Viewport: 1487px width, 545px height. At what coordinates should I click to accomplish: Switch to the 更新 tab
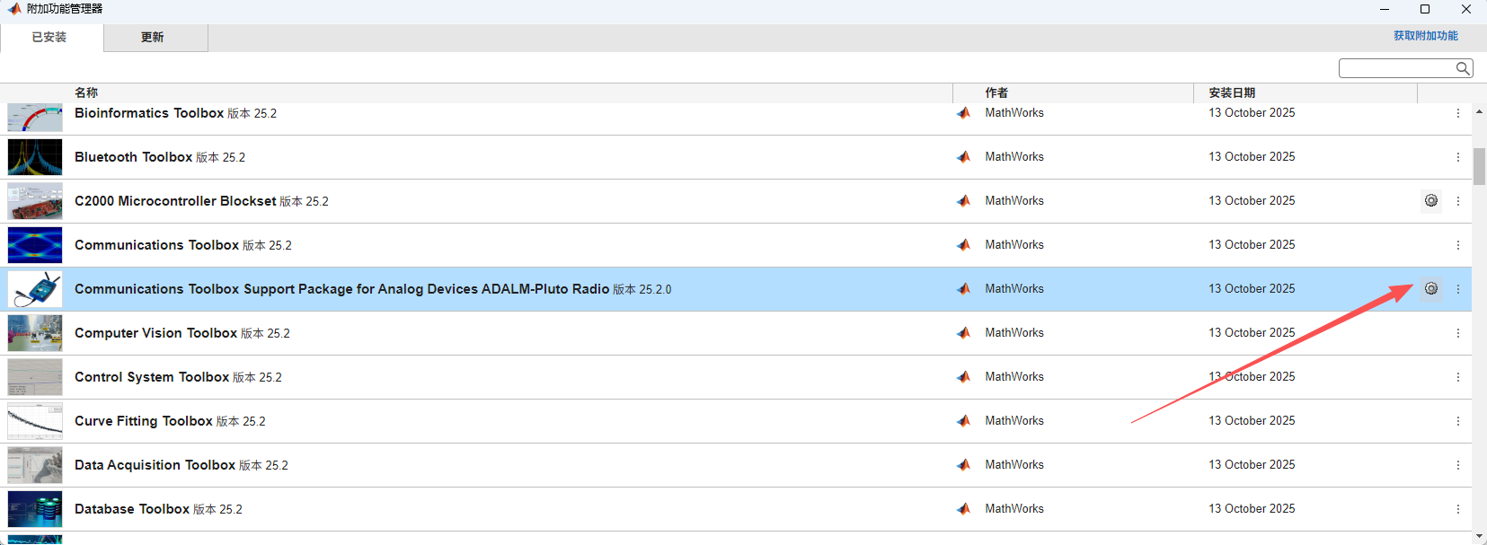point(154,38)
